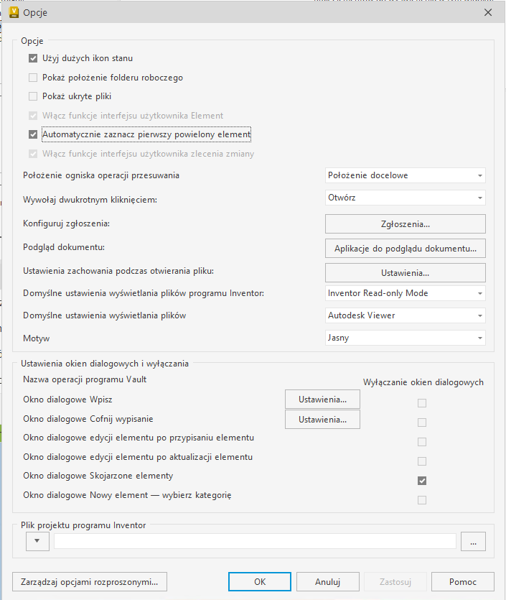Viewport: 506px width, 600px height.
Task: Expand the 'Otwórz' double-click action dropdown
Action: pyautogui.click(x=406, y=198)
